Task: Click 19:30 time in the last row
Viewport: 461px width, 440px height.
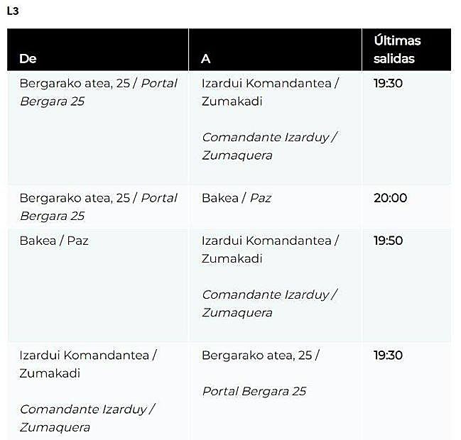Action: click(388, 355)
